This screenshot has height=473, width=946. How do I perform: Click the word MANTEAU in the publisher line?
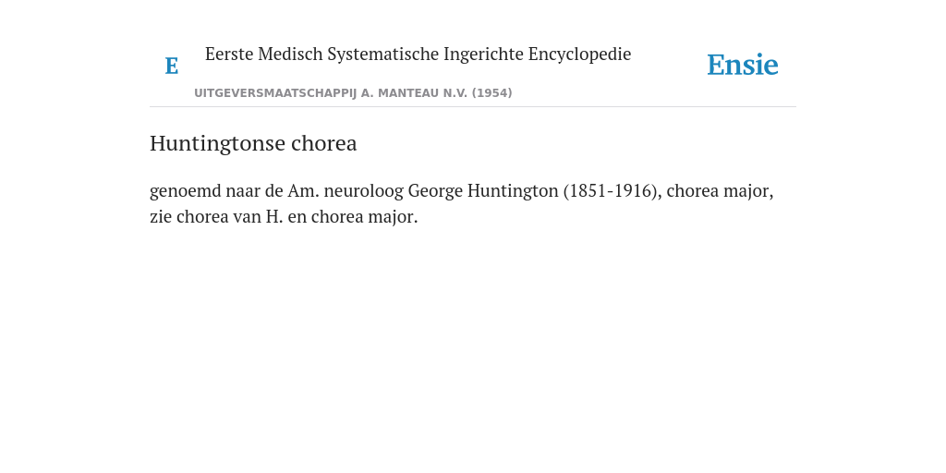(407, 93)
